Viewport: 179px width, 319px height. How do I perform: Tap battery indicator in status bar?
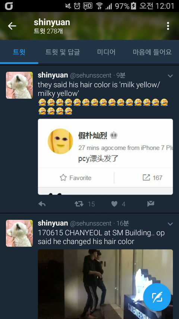click(134, 6)
